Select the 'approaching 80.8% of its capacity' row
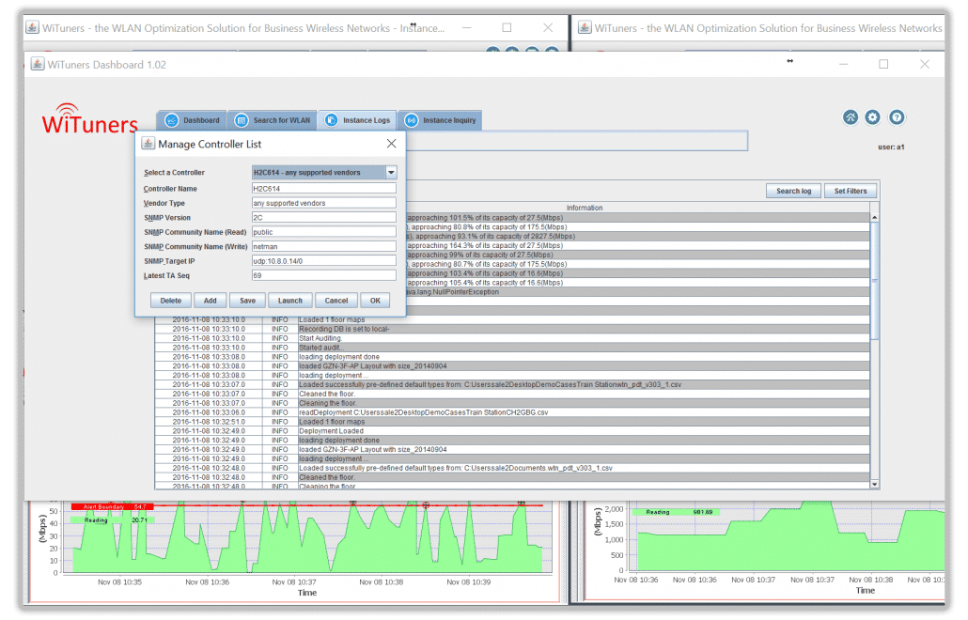 pos(638,227)
